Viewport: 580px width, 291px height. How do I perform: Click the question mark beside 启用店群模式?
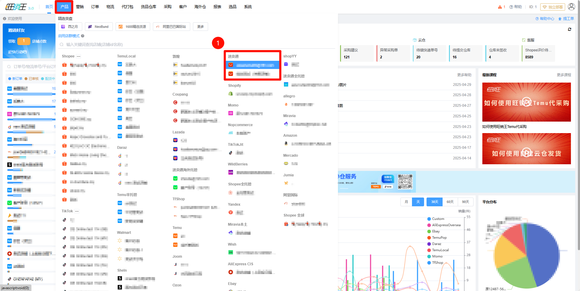[83, 36]
